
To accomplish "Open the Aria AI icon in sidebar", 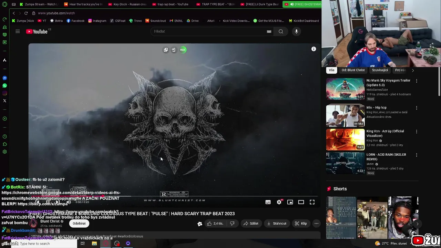I will click(x=4, y=60).
